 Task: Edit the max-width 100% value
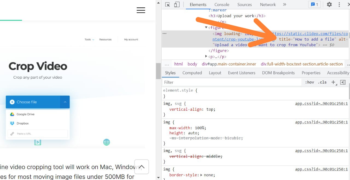tap(199, 128)
